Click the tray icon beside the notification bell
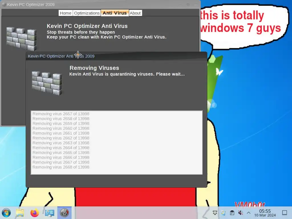Image resolution: width=292 pixels, height=219 pixels. (x=224, y=212)
